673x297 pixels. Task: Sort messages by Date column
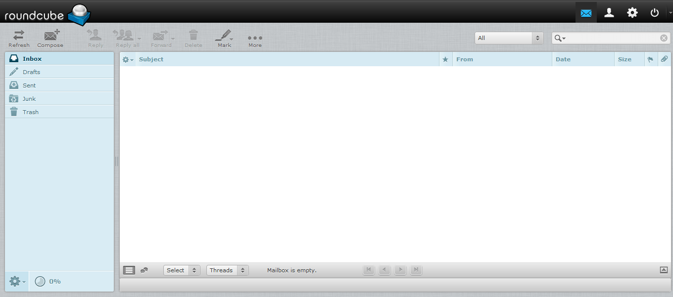point(563,59)
